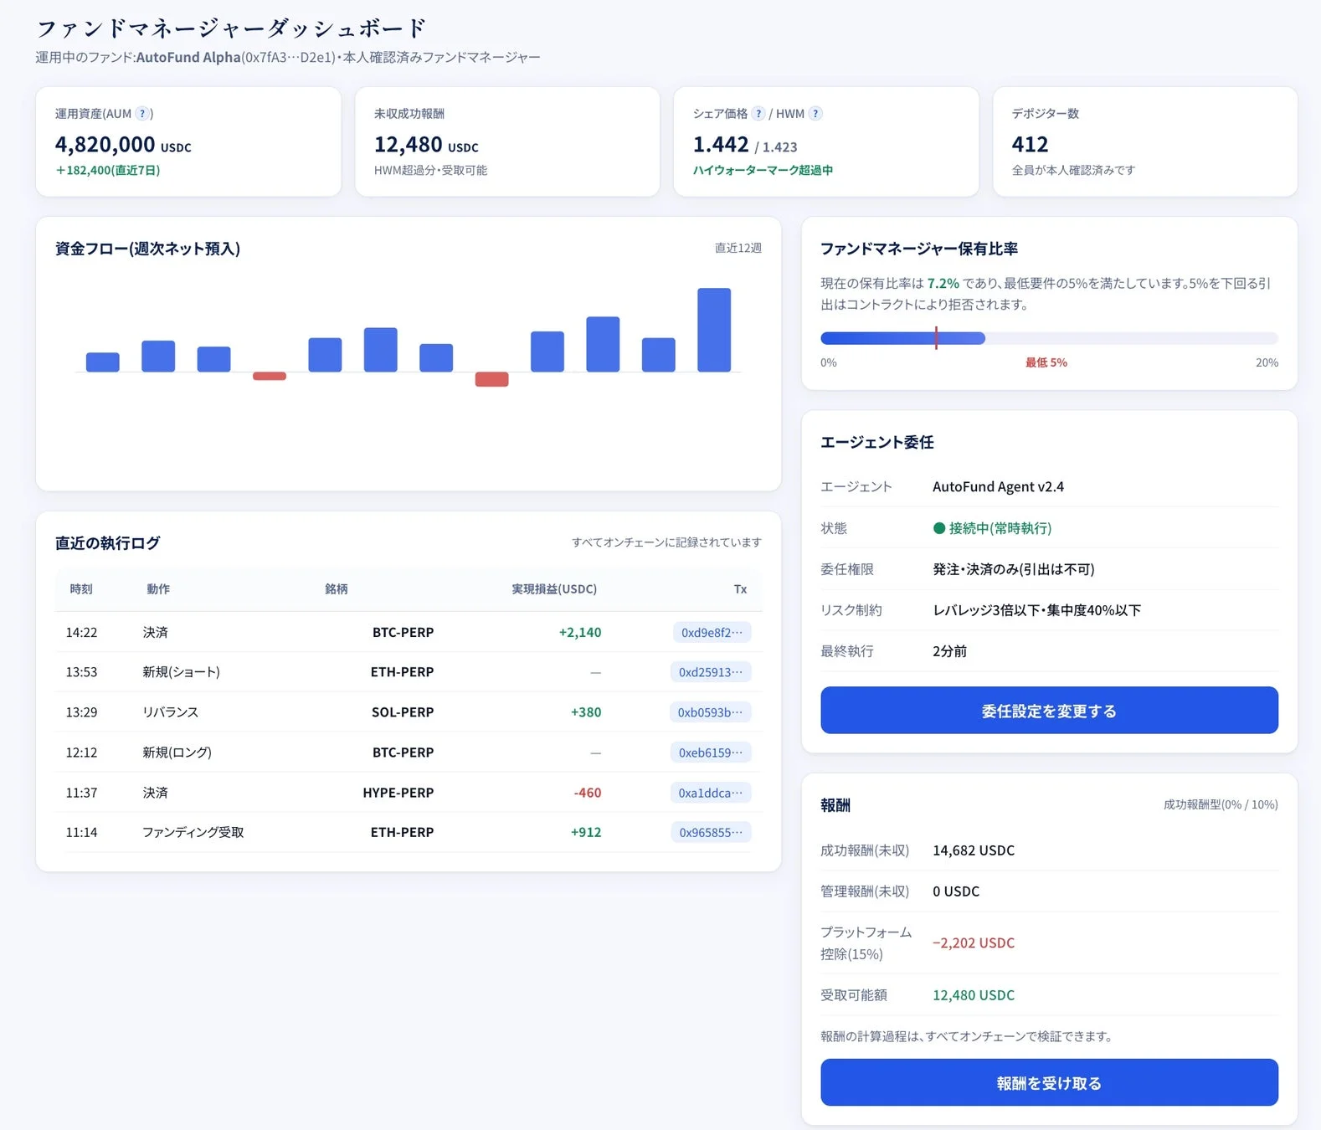Click the 委任設定を変更する button
Image resolution: width=1321 pixels, height=1130 pixels.
(x=1049, y=711)
